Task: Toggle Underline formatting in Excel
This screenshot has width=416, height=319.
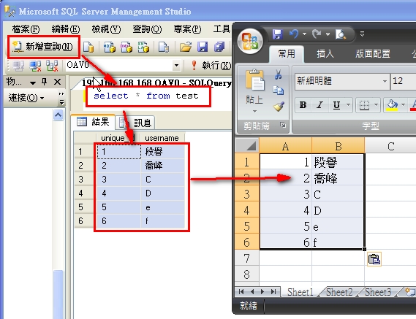Action: tap(336, 105)
